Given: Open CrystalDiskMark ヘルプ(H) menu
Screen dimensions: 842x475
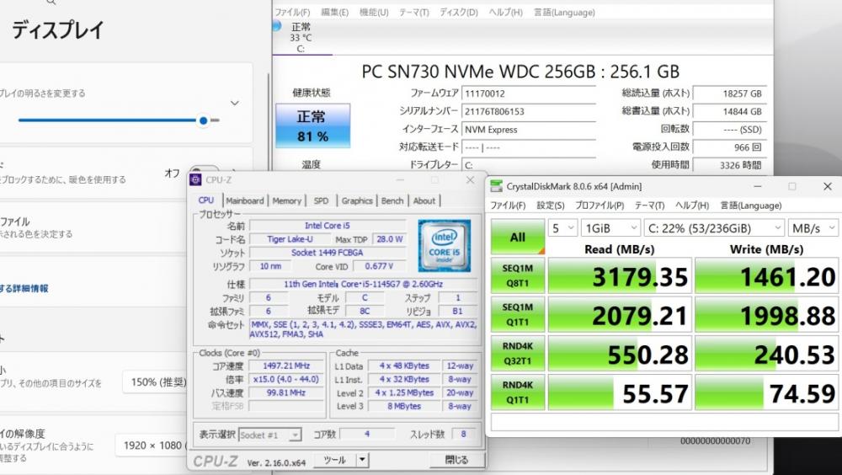Looking at the screenshot, I should [691, 205].
